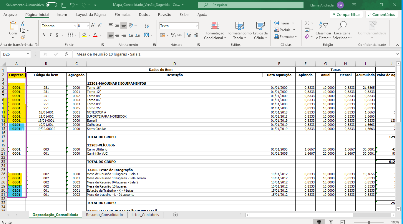This screenshot has width=403, height=224.
Task: Apply percent style
Action: [x=173, y=35]
